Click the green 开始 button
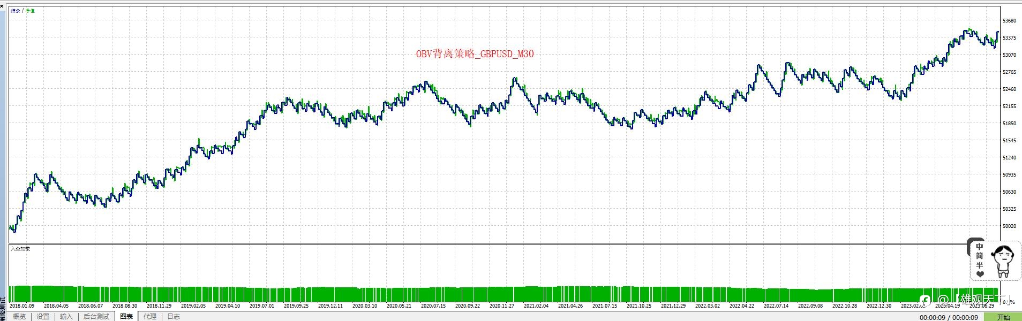 pyautogui.click(x=1003, y=317)
